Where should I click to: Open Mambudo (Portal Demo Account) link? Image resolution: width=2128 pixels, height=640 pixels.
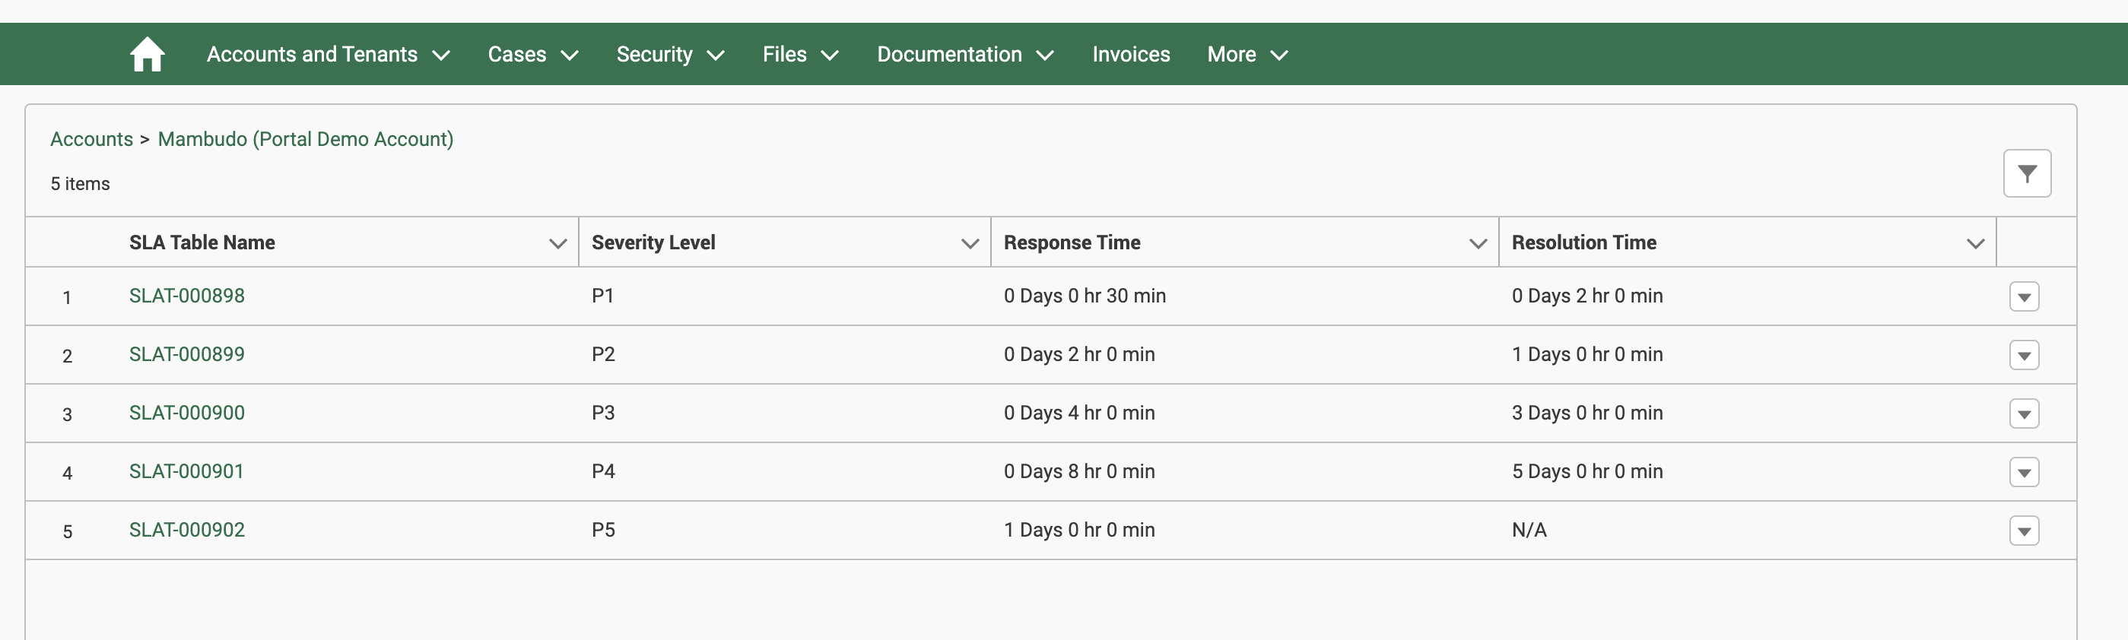click(305, 139)
